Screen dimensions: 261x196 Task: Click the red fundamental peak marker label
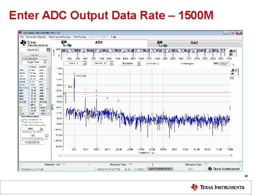tap(81, 76)
